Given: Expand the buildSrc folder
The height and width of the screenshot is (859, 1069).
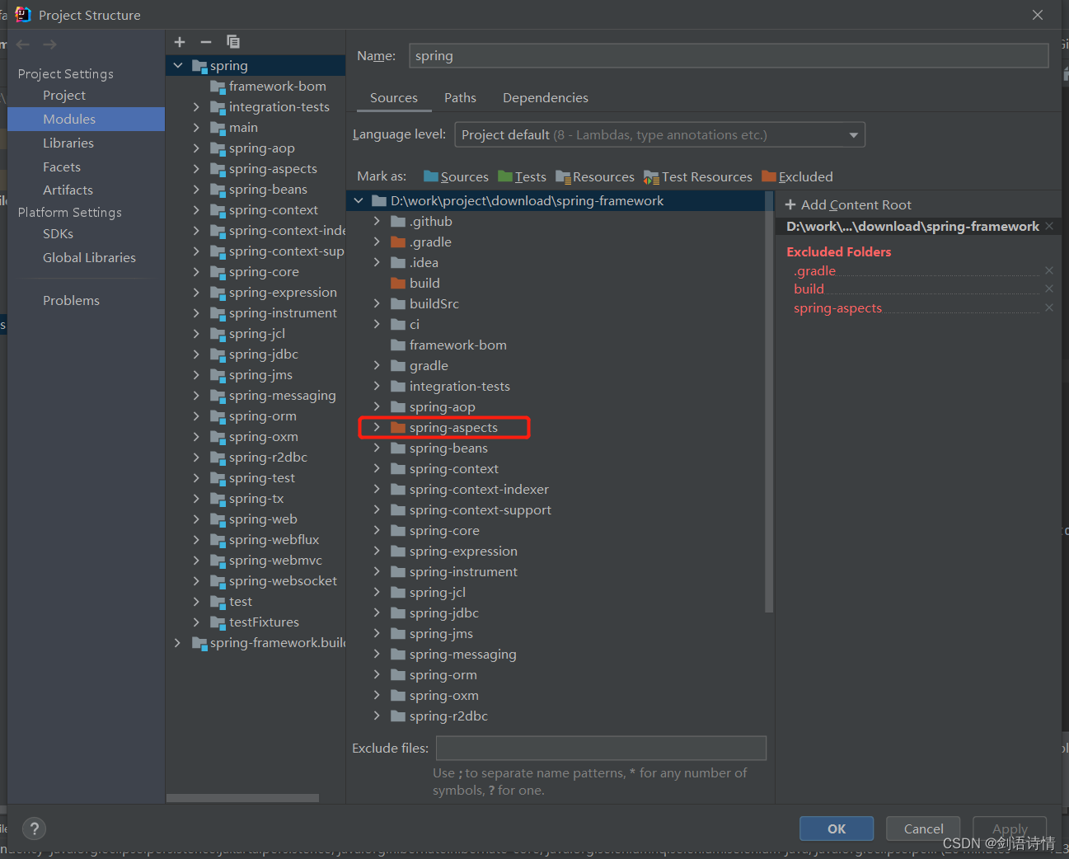Looking at the screenshot, I should click(377, 303).
